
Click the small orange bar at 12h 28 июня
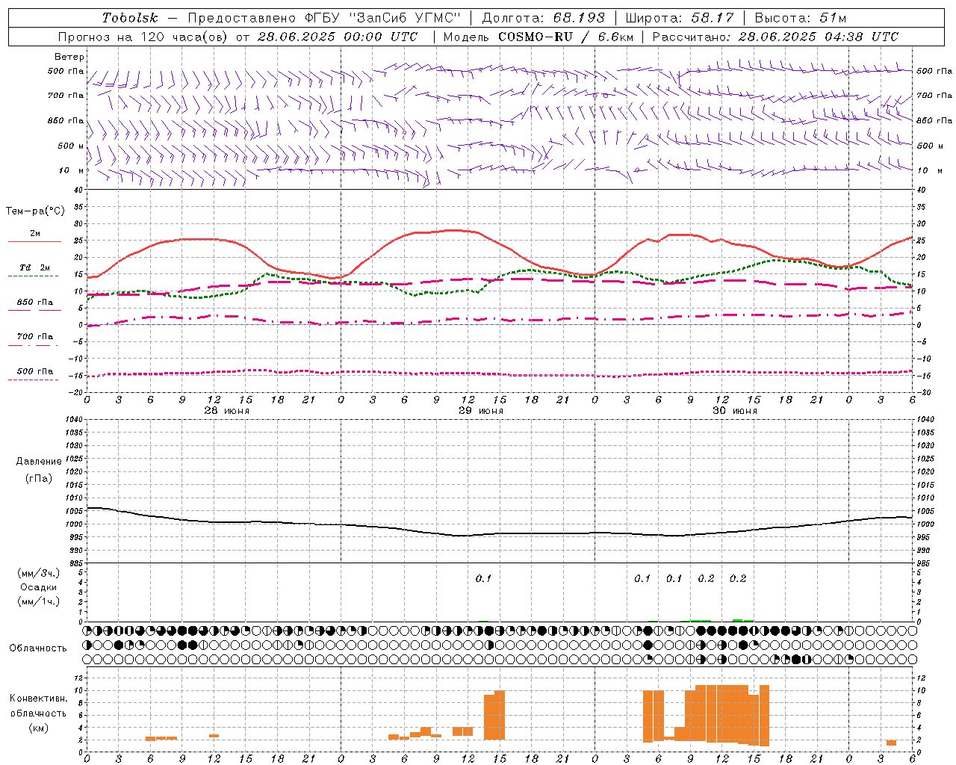point(214,736)
